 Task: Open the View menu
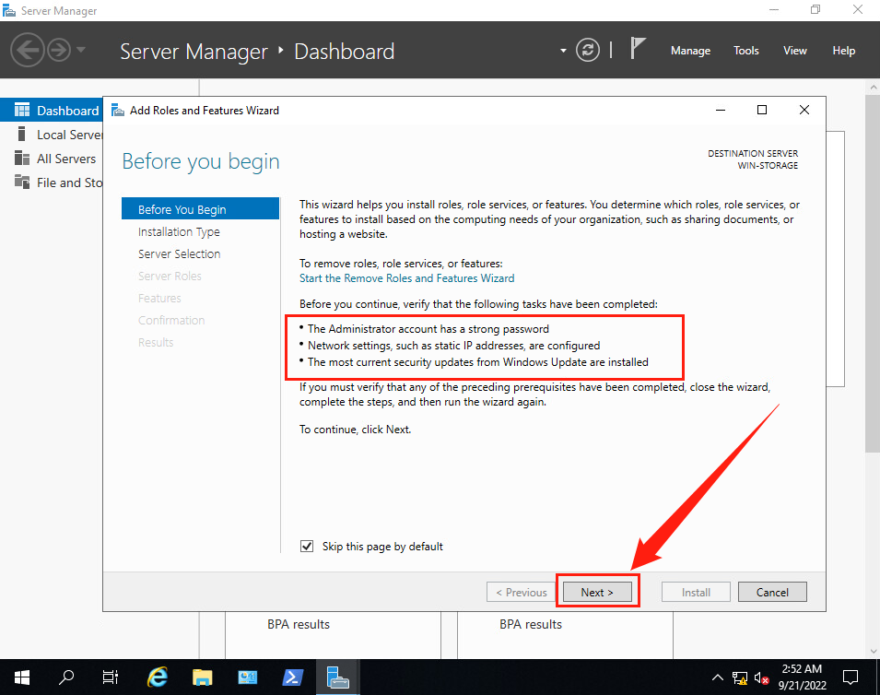pos(794,51)
